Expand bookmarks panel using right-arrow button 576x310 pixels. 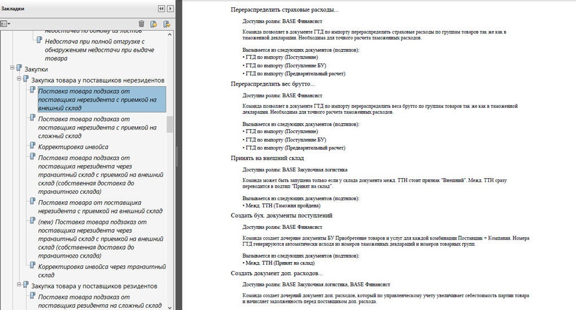pos(170,8)
